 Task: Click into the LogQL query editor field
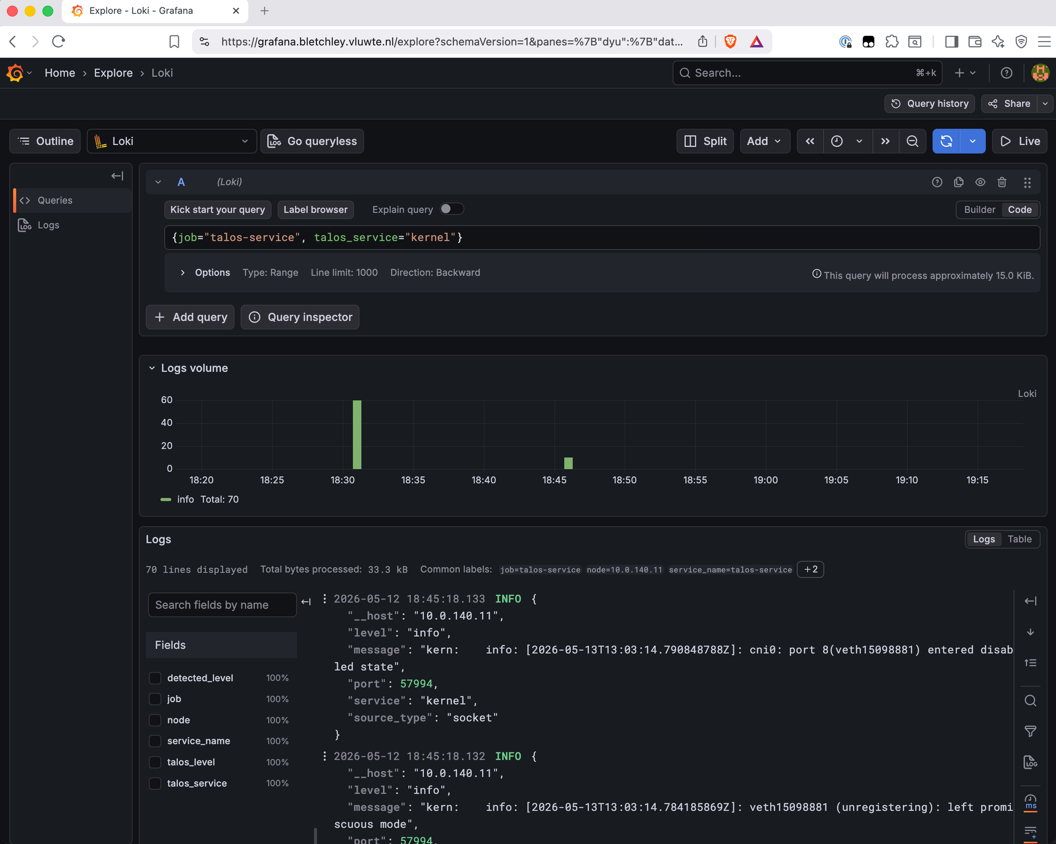[x=602, y=238]
